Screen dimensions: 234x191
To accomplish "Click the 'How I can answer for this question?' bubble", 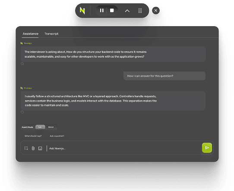I will tap(164, 76).
